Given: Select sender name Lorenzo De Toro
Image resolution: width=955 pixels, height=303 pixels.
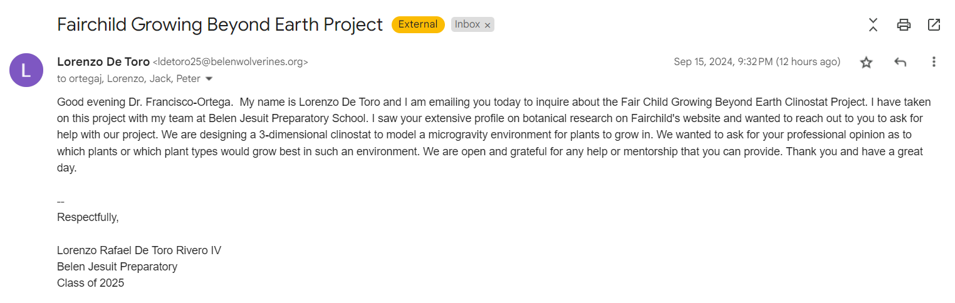Looking at the screenshot, I should click(x=103, y=62).
